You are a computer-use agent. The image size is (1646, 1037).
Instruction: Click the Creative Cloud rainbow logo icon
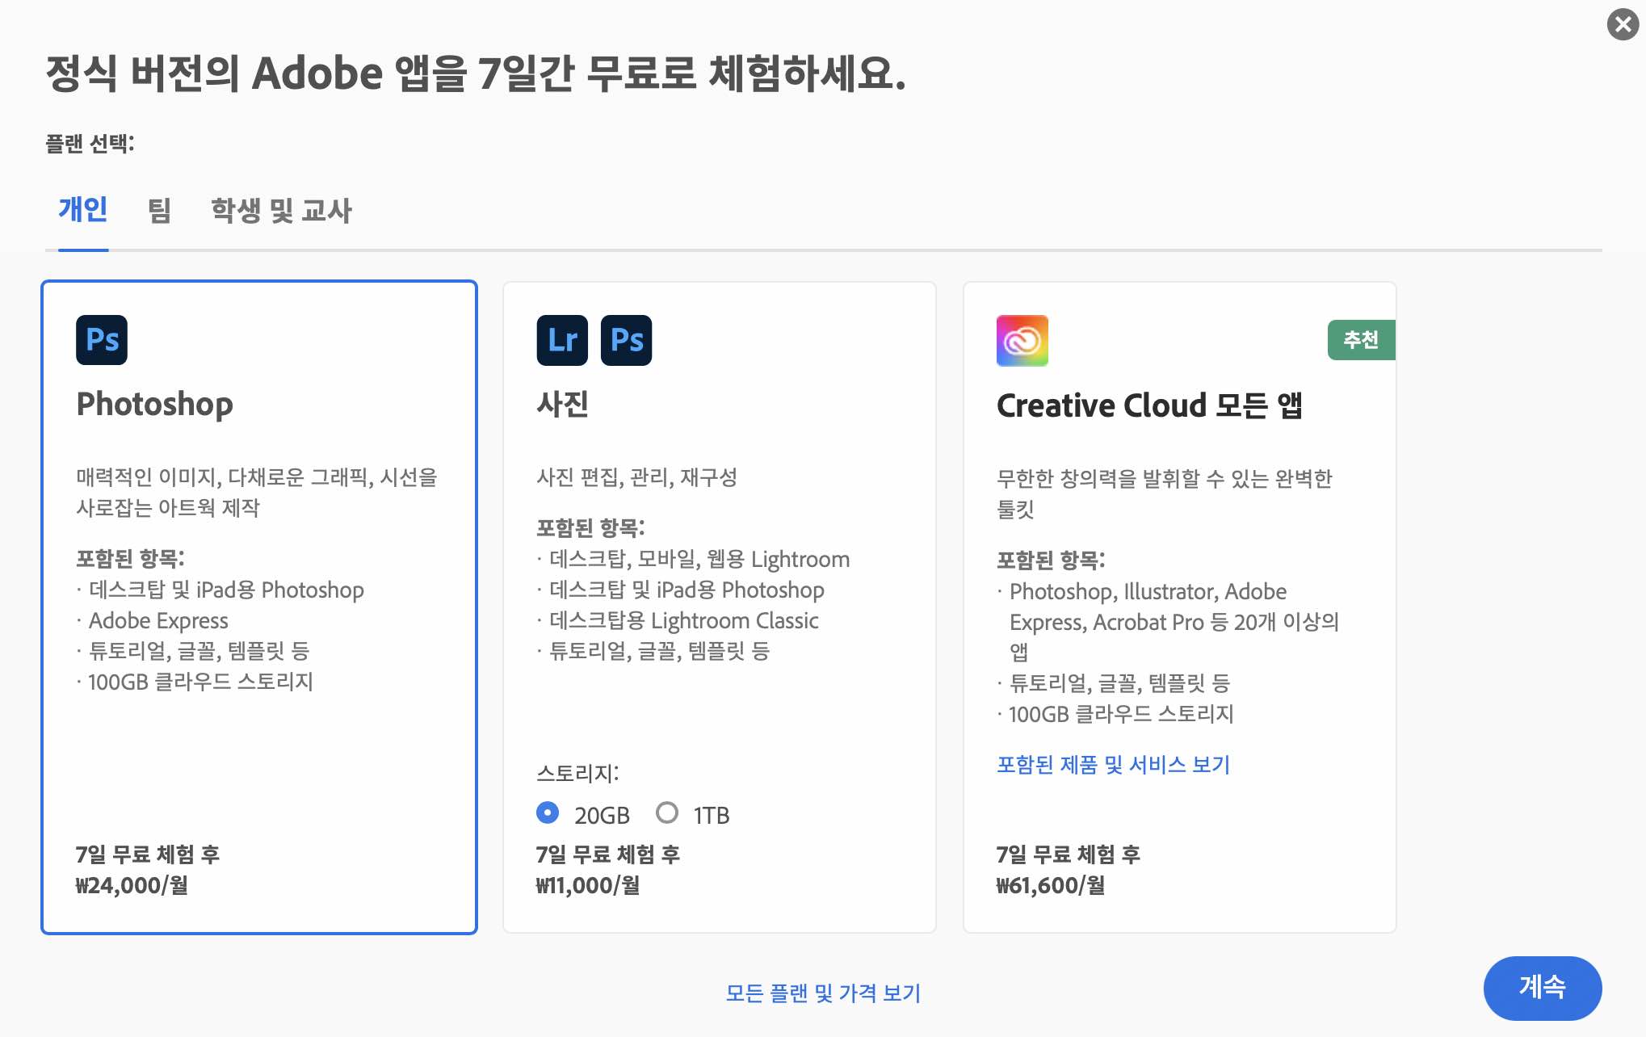pyautogui.click(x=1022, y=341)
